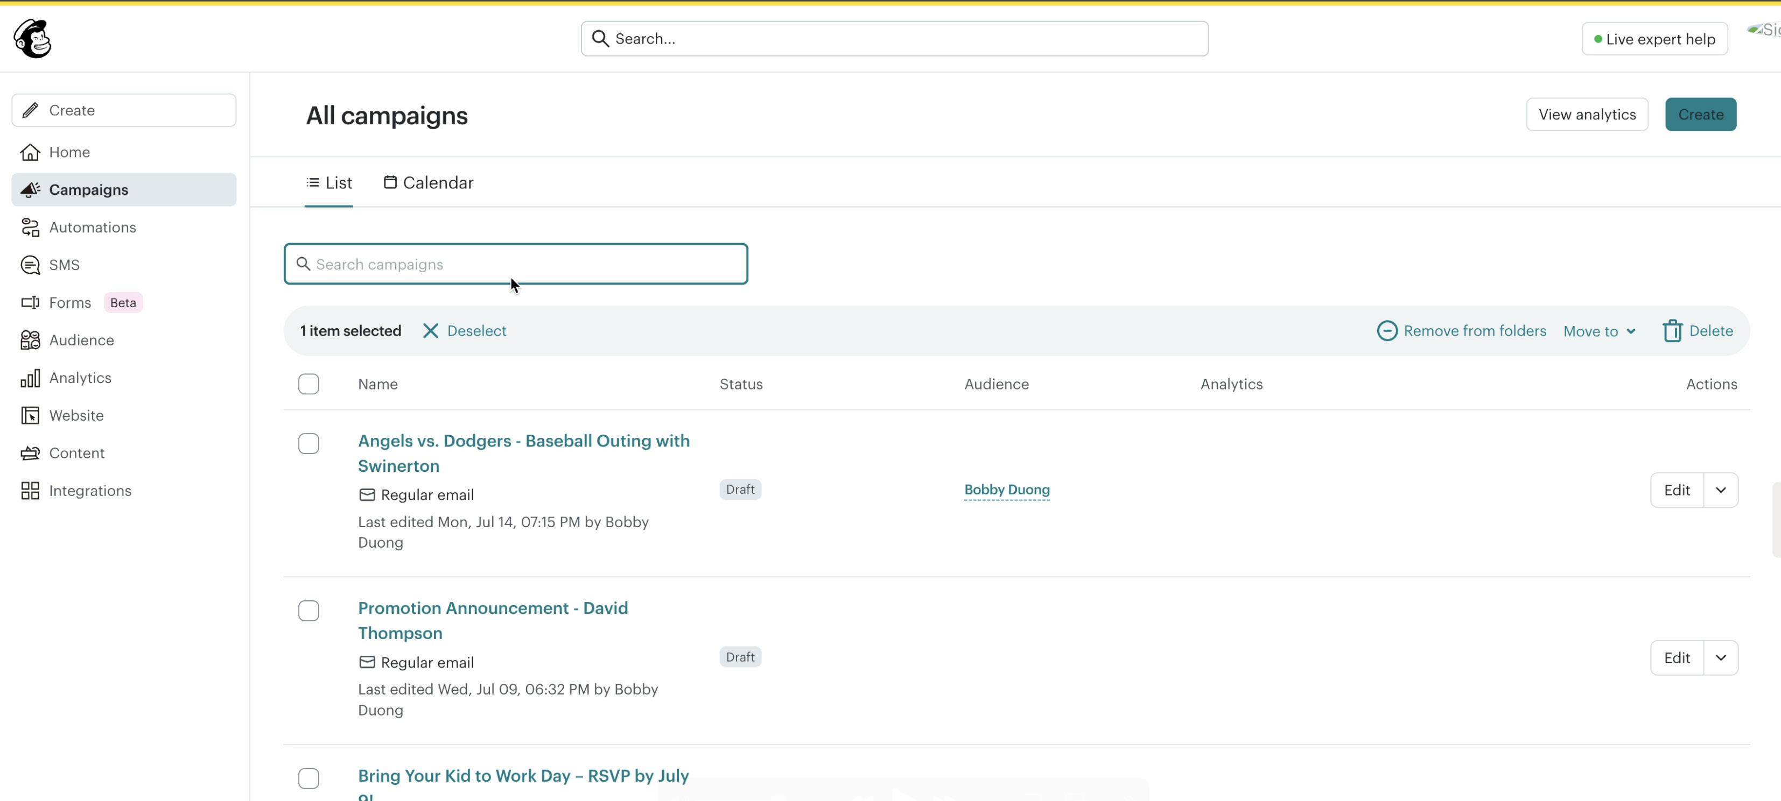Image resolution: width=1781 pixels, height=801 pixels.
Task: Click the Website sidebar icon
Action: [30, 416]
